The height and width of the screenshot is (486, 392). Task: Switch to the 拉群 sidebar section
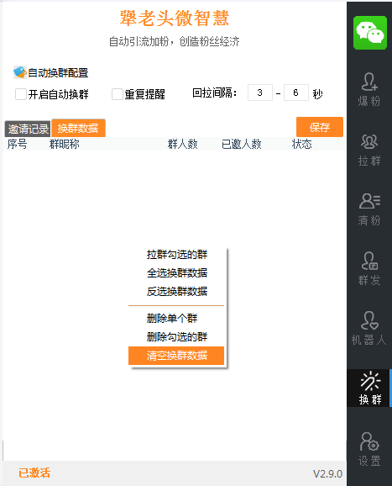[369, 150]
